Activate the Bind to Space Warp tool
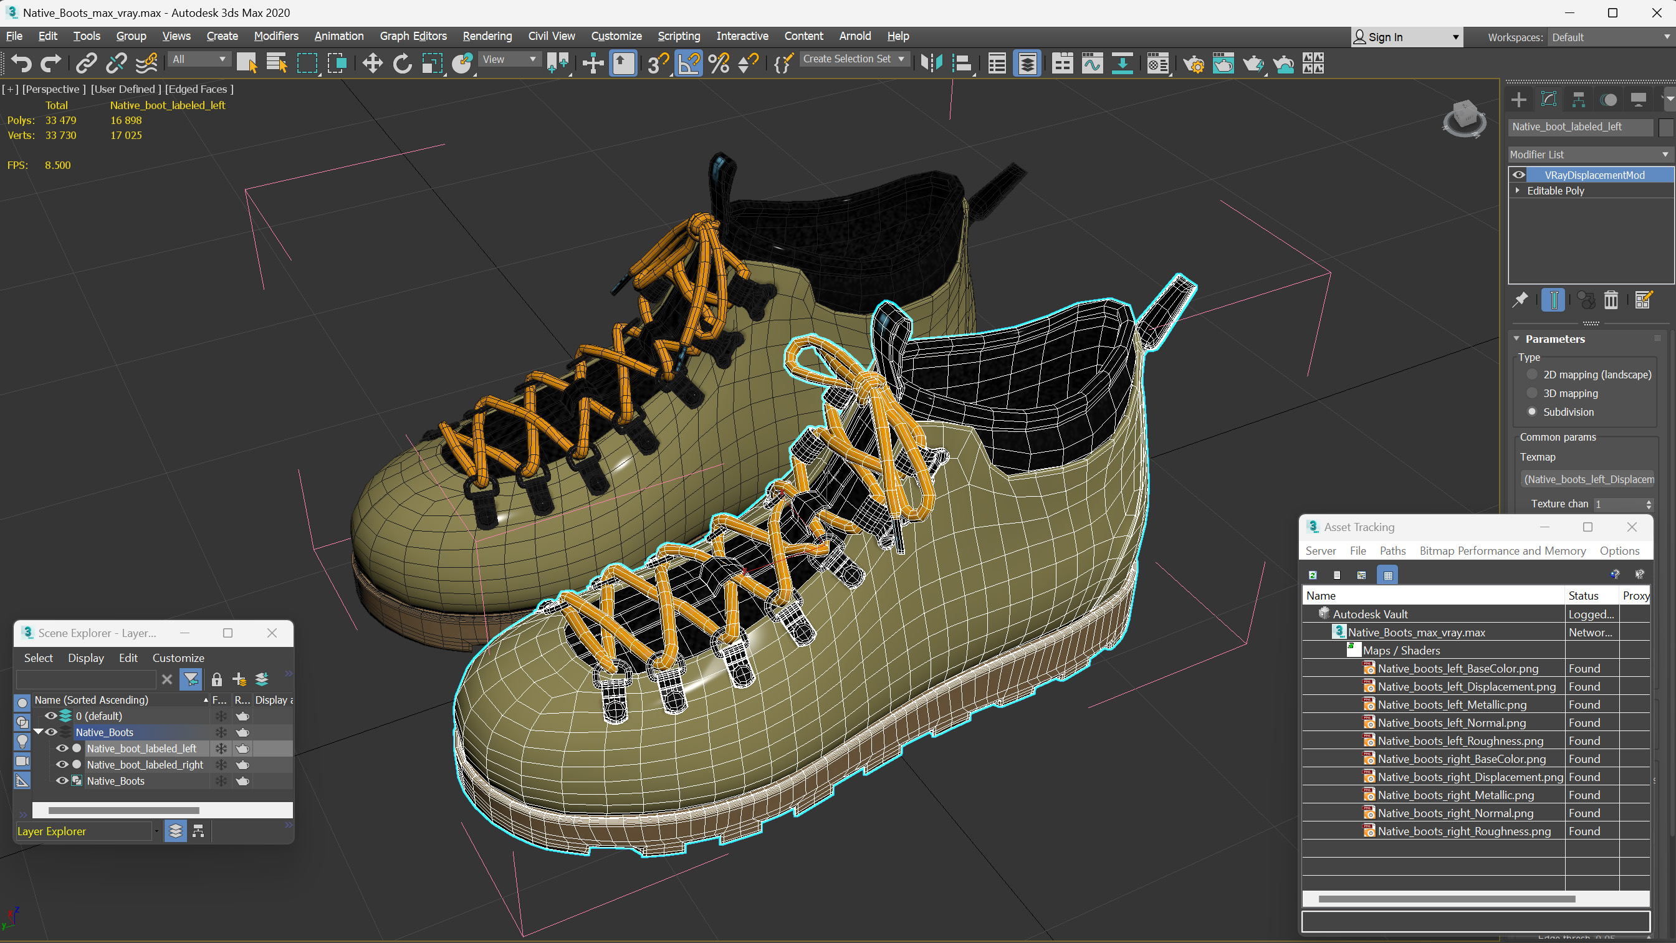Screen dimensions: 1676x943 147,63
